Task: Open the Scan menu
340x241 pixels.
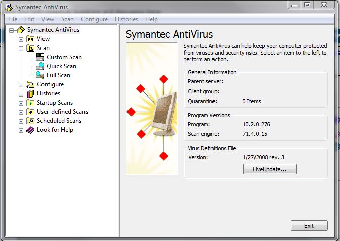Action: 67,19
